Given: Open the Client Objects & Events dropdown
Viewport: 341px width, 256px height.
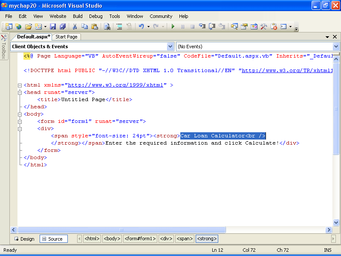Looking at the screenshot, I should click(170, 47).
